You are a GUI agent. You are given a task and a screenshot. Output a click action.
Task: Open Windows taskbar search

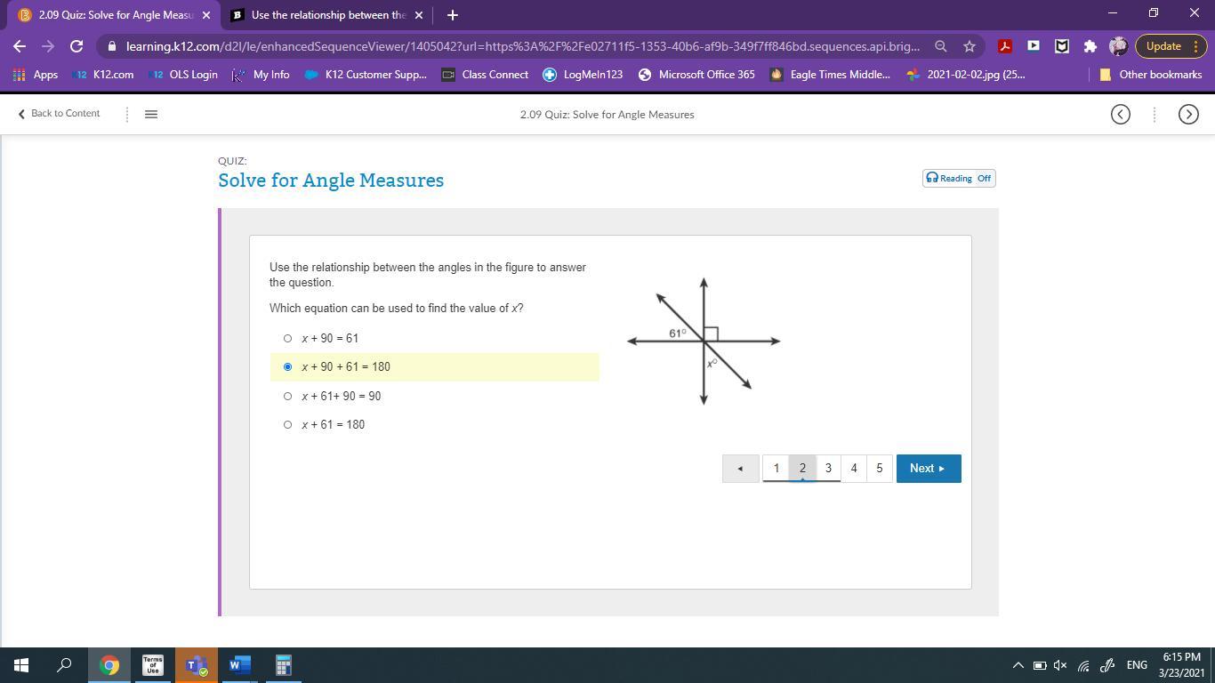point(64,665)
